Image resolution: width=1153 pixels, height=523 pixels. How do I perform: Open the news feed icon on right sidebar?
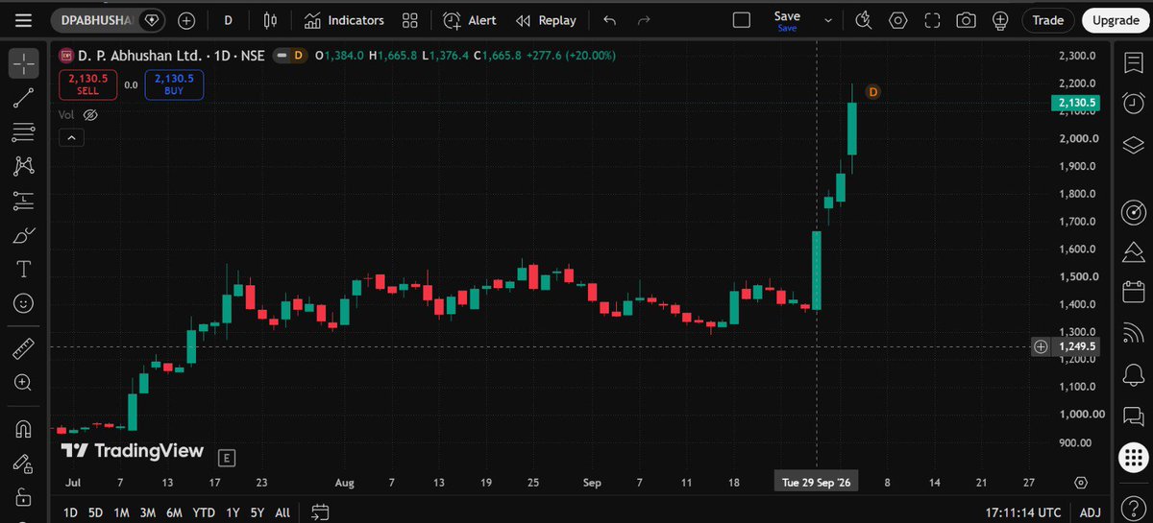(x=1134, y=333)
